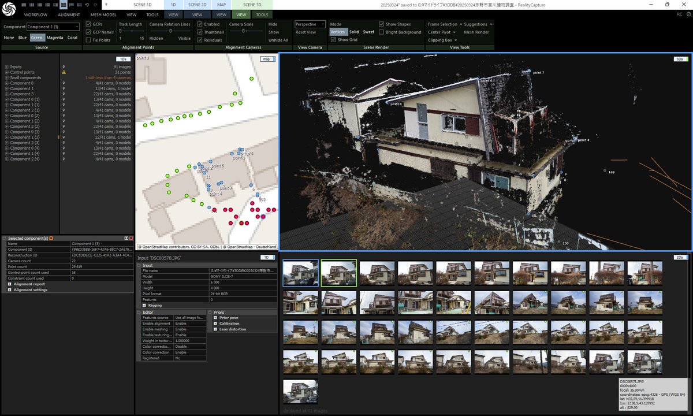Click the split panel icon in Selected component(s) header
This screenshot has width=693, height=416.
click(x=126, y=238)
